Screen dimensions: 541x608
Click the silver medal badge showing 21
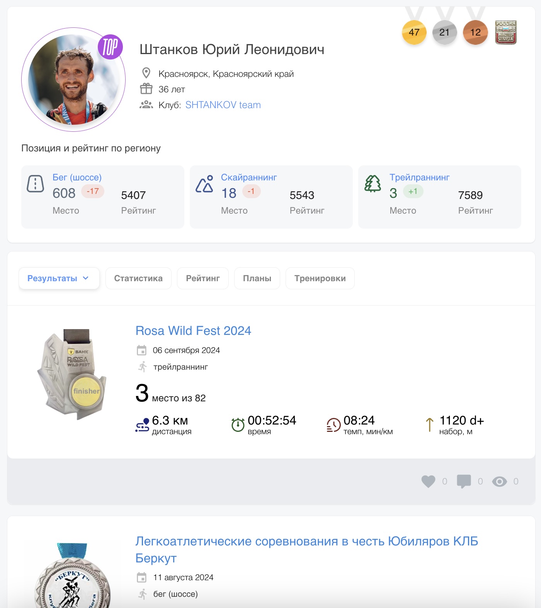point(444,32)
